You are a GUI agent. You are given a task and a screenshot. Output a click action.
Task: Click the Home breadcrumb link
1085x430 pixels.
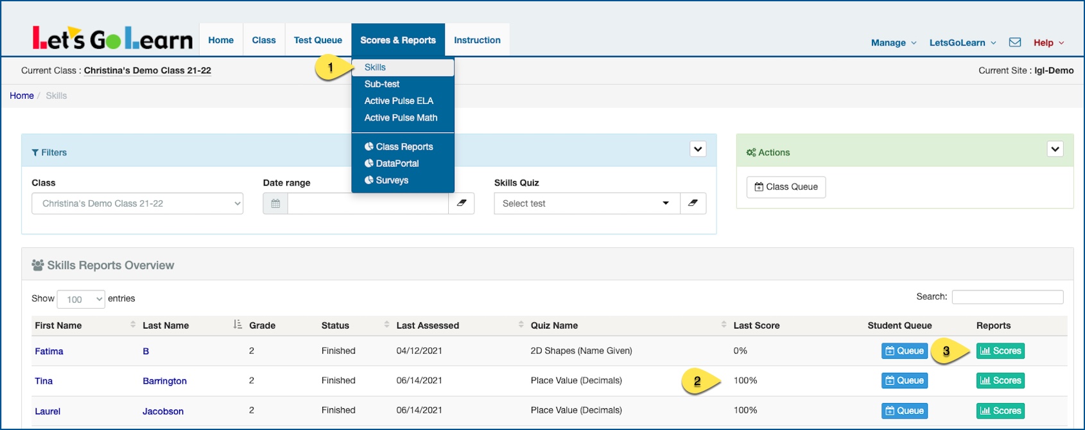22,96
